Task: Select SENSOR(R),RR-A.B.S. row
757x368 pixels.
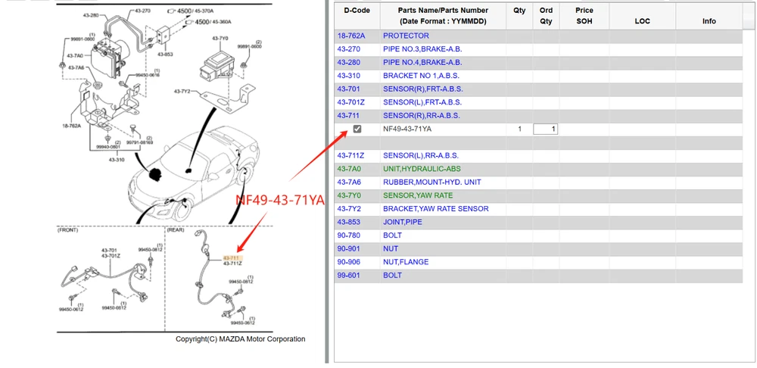Action: coord(422,115)
